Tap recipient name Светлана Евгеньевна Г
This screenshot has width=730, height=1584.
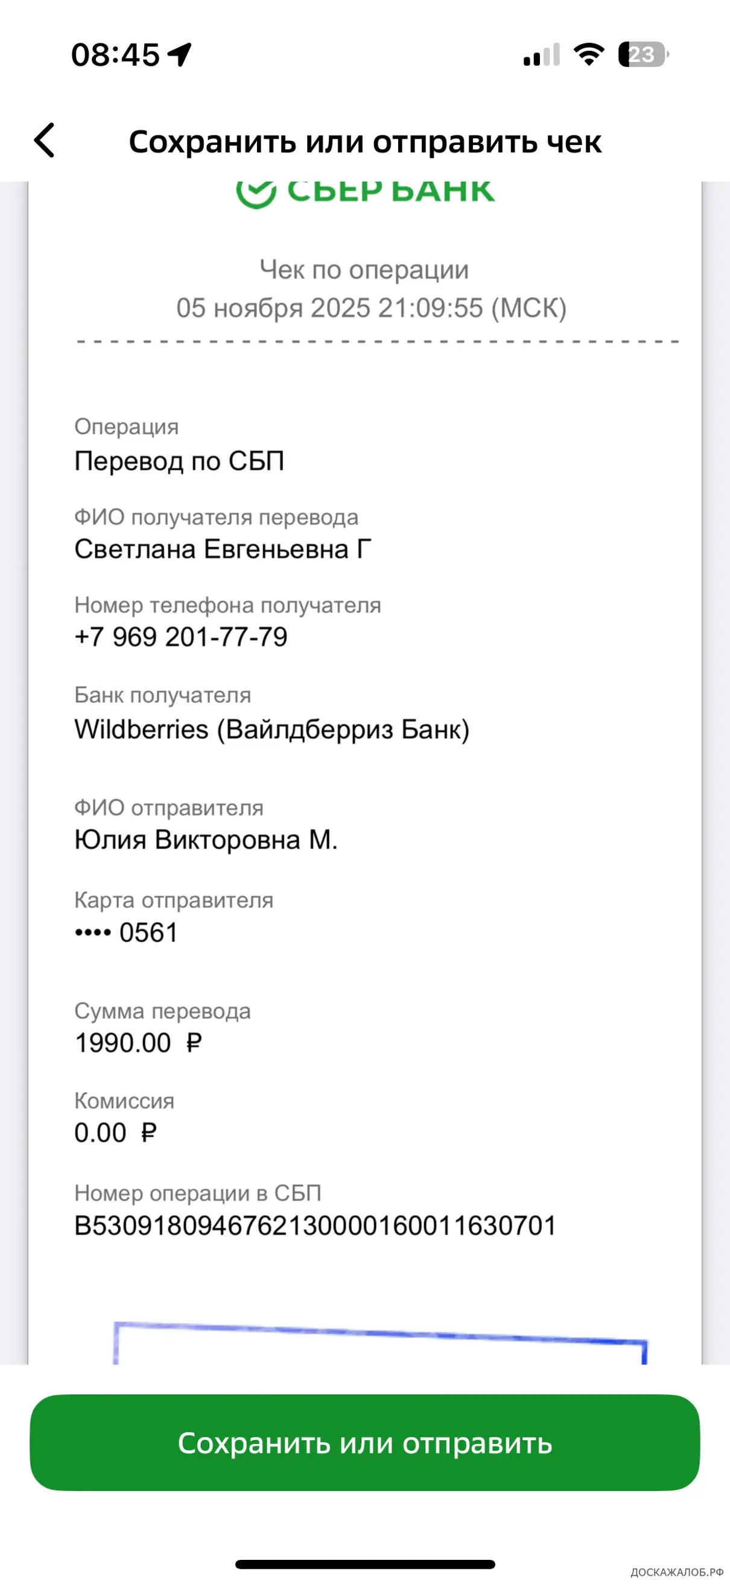point(223,549)
